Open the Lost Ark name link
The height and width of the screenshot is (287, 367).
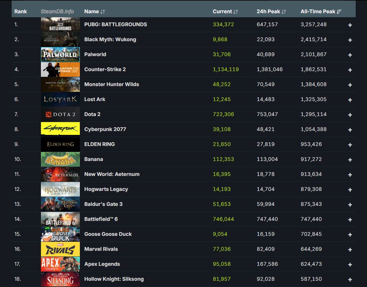(x=95, y=99)
